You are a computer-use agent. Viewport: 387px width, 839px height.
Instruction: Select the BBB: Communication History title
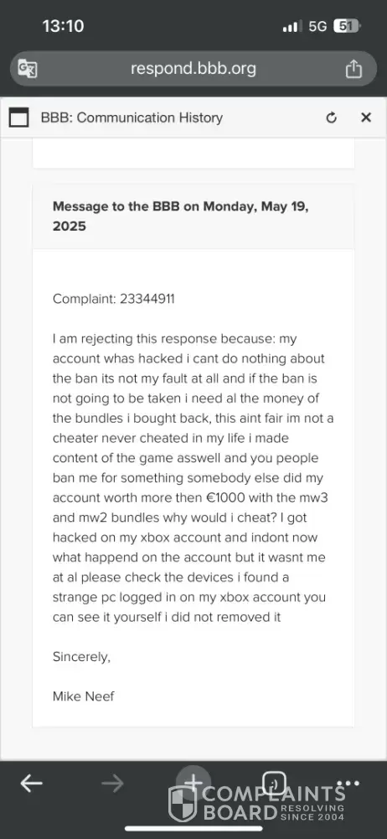point(132,117)
